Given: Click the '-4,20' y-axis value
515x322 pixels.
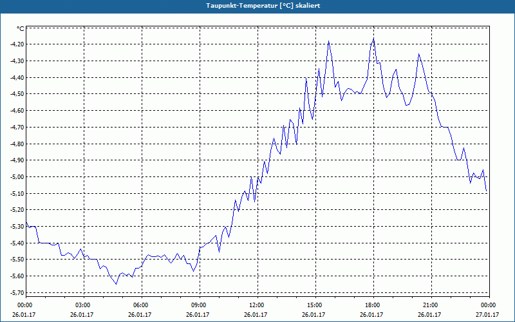Looking at the screenshot, I should pos(18,44).
